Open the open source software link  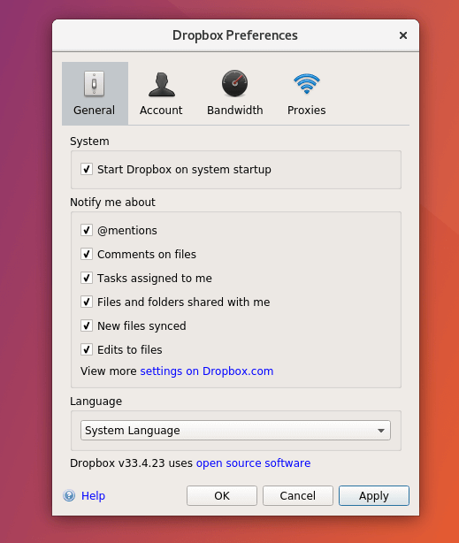pos(253,463)
